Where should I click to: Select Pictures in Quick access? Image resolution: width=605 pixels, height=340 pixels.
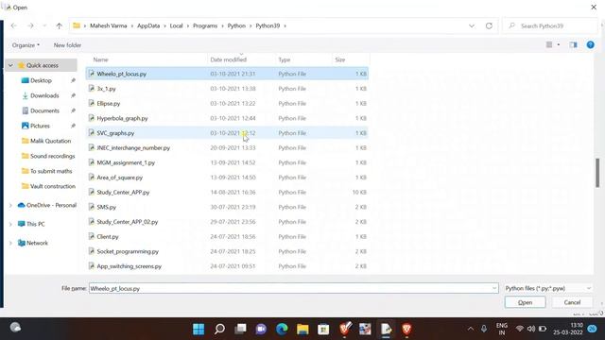[40, 126]
